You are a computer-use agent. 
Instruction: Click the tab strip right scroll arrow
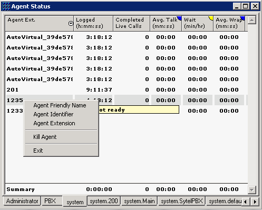pyautogui.click(x=255, y=202)
